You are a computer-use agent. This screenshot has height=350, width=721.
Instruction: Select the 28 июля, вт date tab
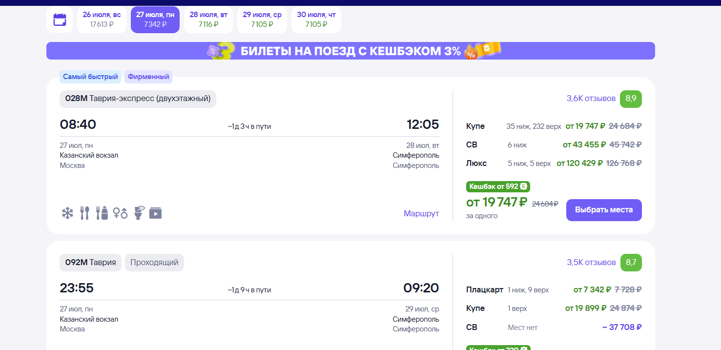tap(208, 20)
